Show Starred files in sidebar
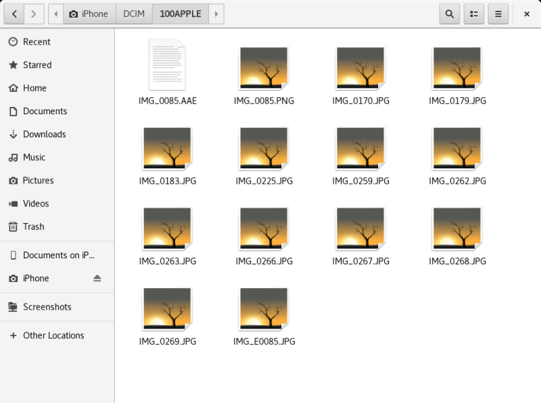Image resolution: width=541 pixels, height=403 pixels. coord(37,65)
